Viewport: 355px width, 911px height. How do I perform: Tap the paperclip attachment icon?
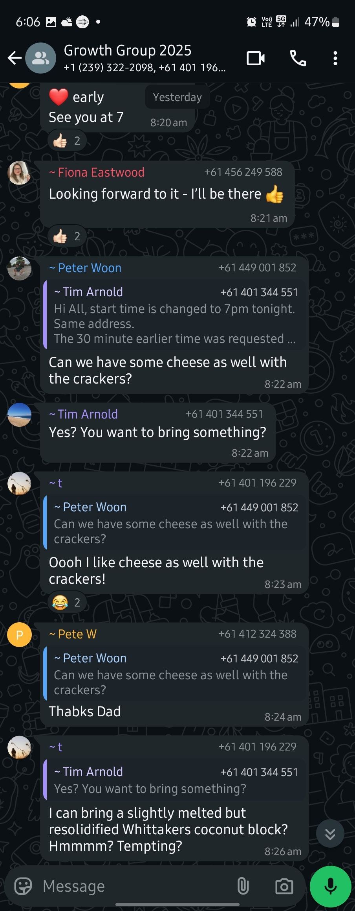coord(243,887)
